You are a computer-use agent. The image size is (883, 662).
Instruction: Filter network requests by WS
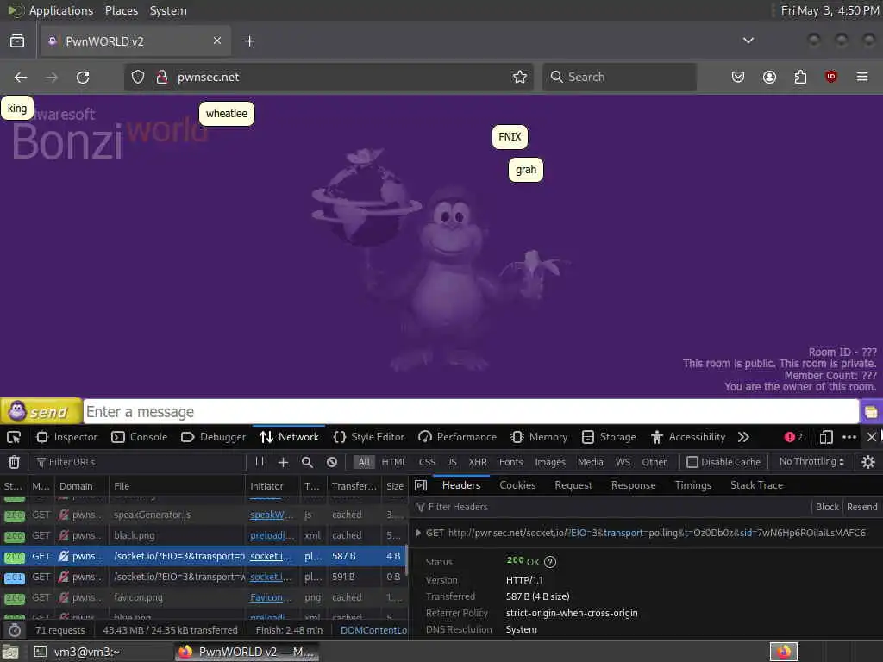click(623, 462)
